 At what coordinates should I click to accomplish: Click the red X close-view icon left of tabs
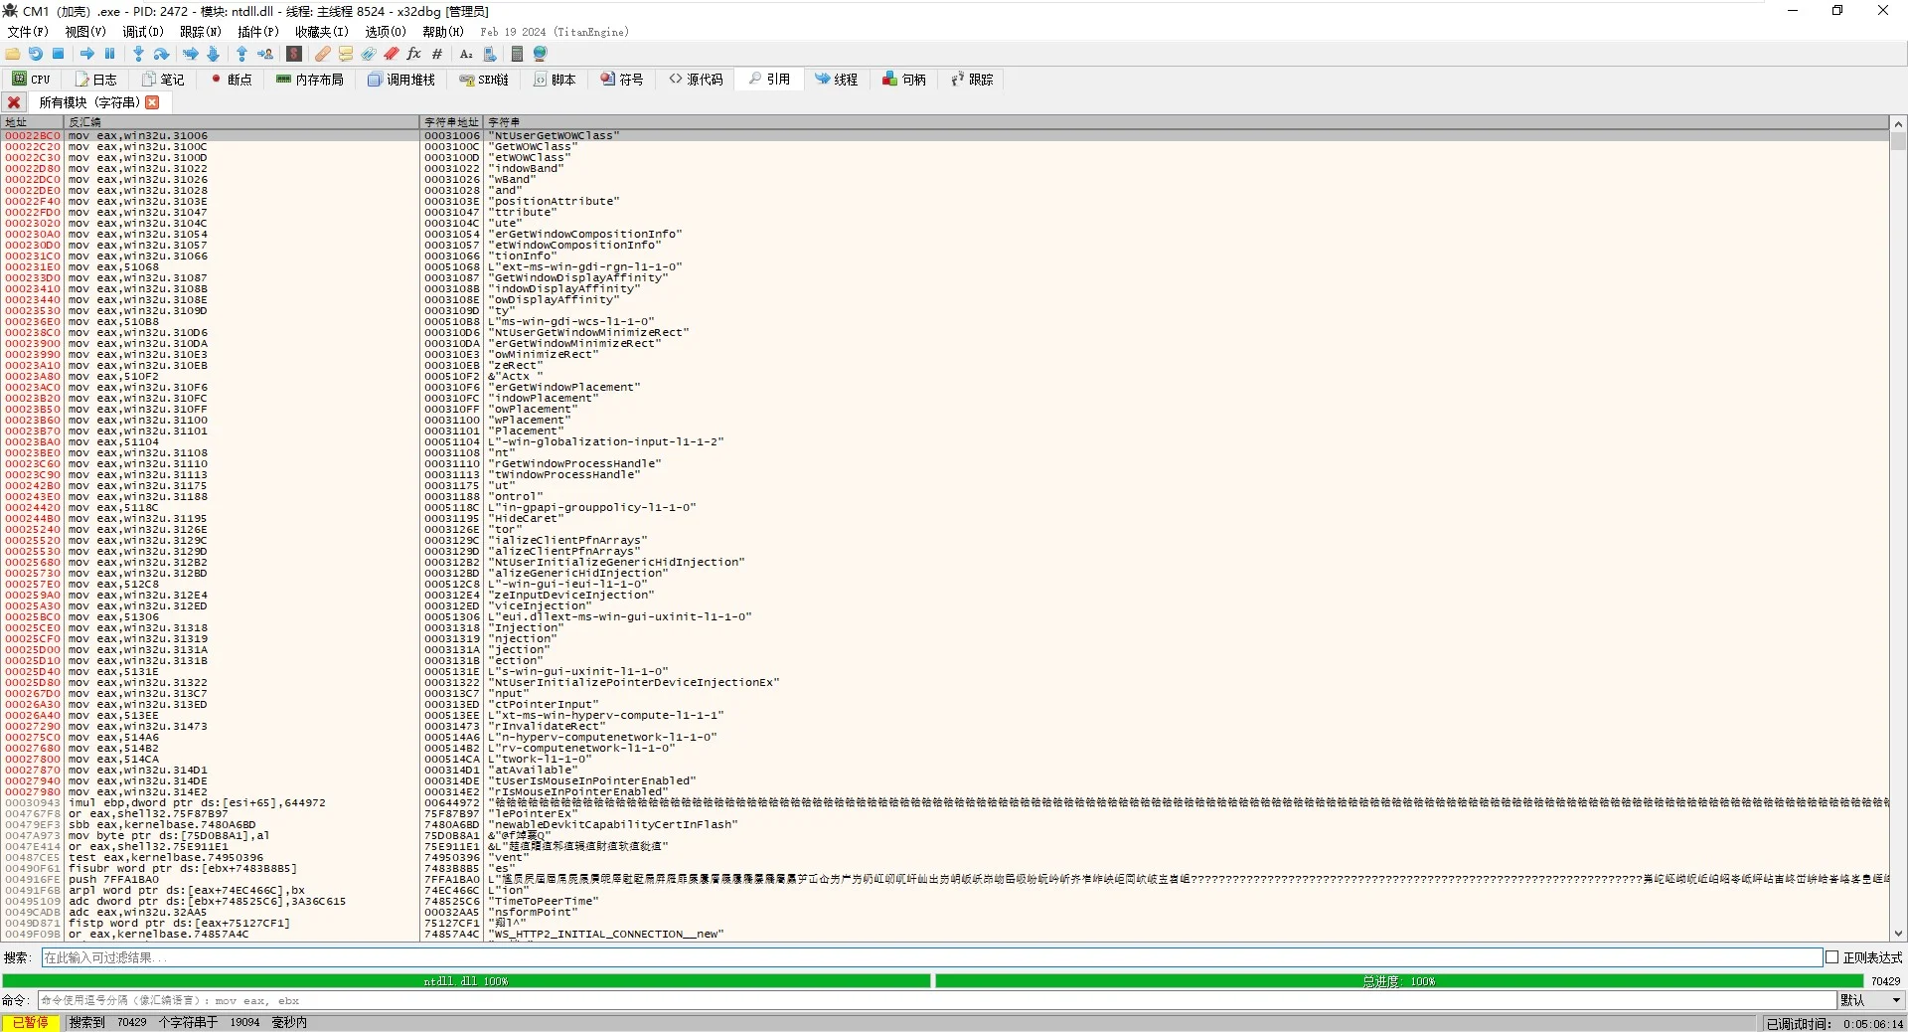(14, 102)
